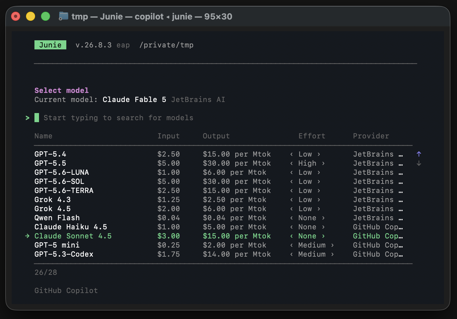Click the green Junie badge
Screen dimensions: 457x319
tap(50, 45)
